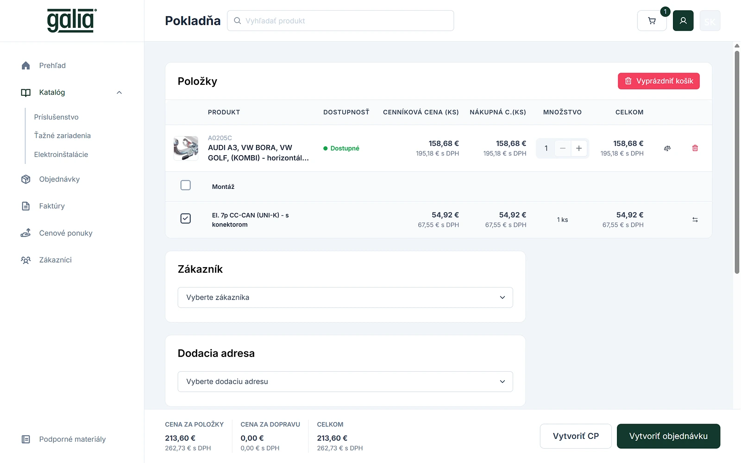
Task: Click the AUDI A3, VW BORA product name
Action: click(x=258, y=153)
